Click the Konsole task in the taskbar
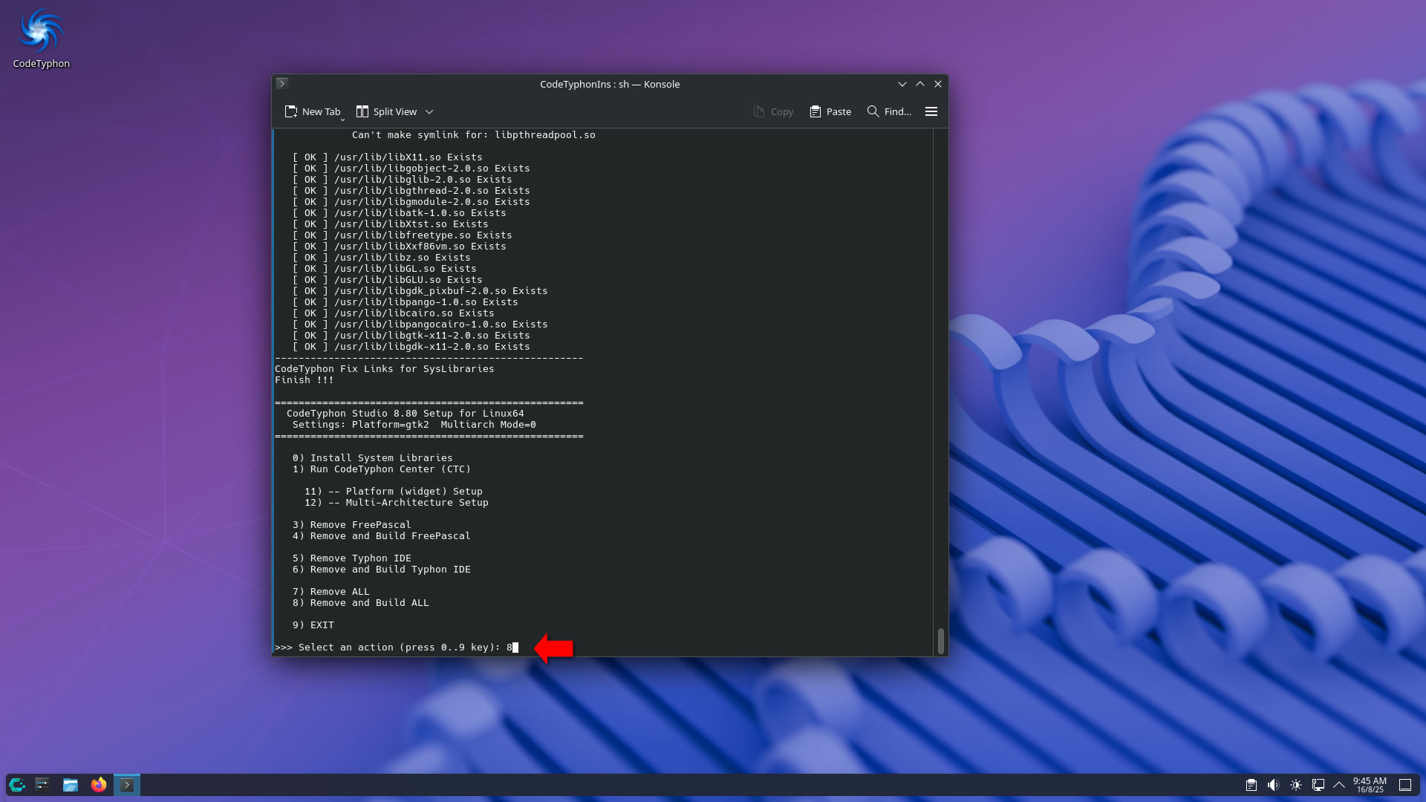 (x=127, y=785)
